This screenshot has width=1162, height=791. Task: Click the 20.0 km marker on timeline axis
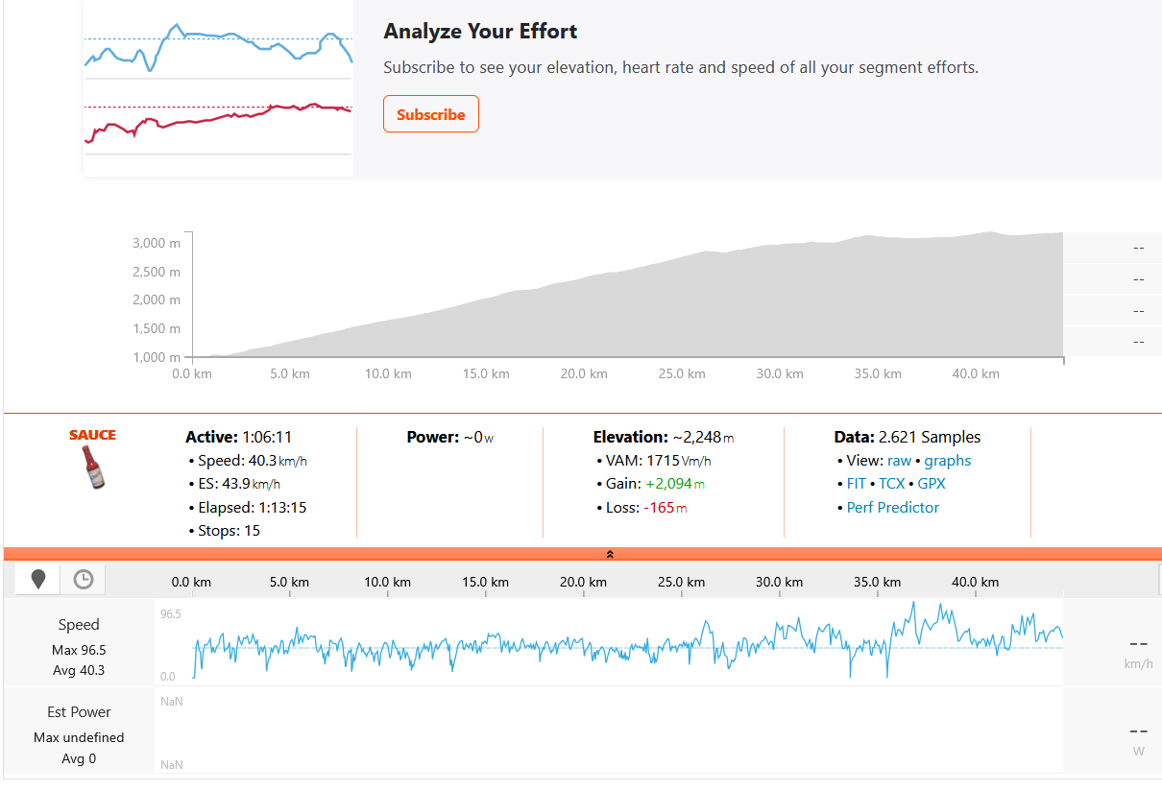[x=585, y=582]
